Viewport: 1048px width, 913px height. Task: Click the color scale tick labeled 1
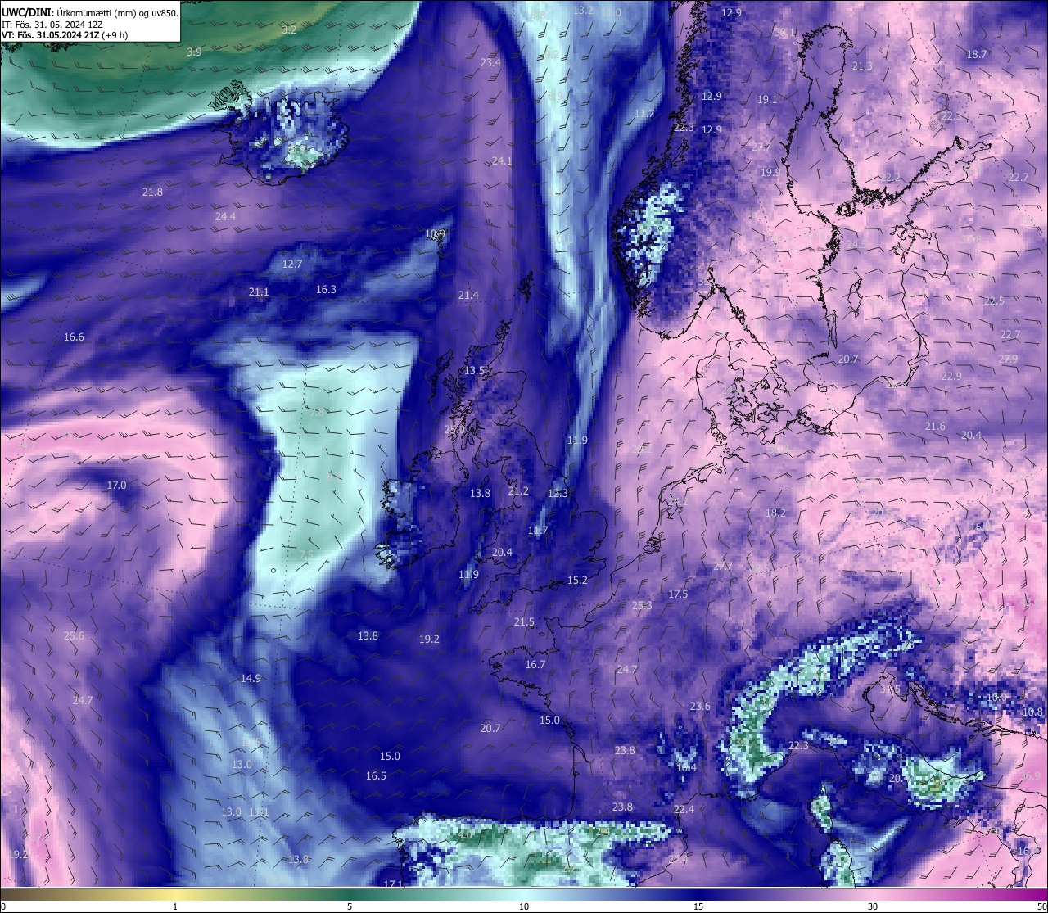tap(175, 906)
